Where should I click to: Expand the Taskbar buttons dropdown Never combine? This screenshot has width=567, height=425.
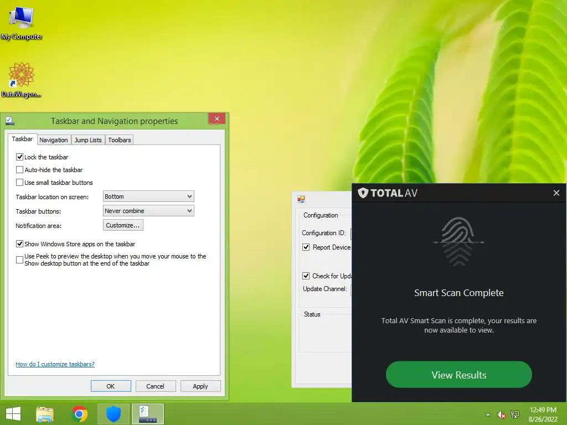[148, 211]
